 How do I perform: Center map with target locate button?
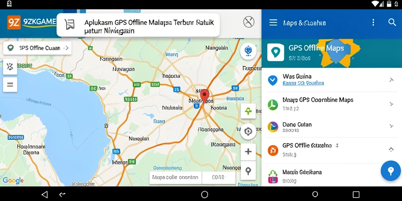[x=248, y=132]
